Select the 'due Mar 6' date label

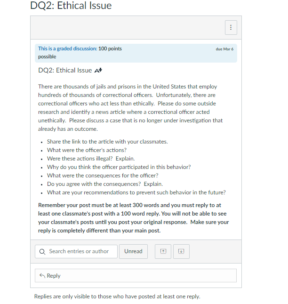tap(224, 49)
